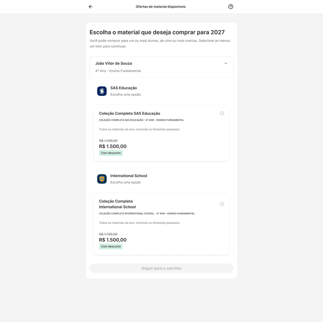Click the International School shield logo
Screen dimensions: 323x322
(102, 179)
